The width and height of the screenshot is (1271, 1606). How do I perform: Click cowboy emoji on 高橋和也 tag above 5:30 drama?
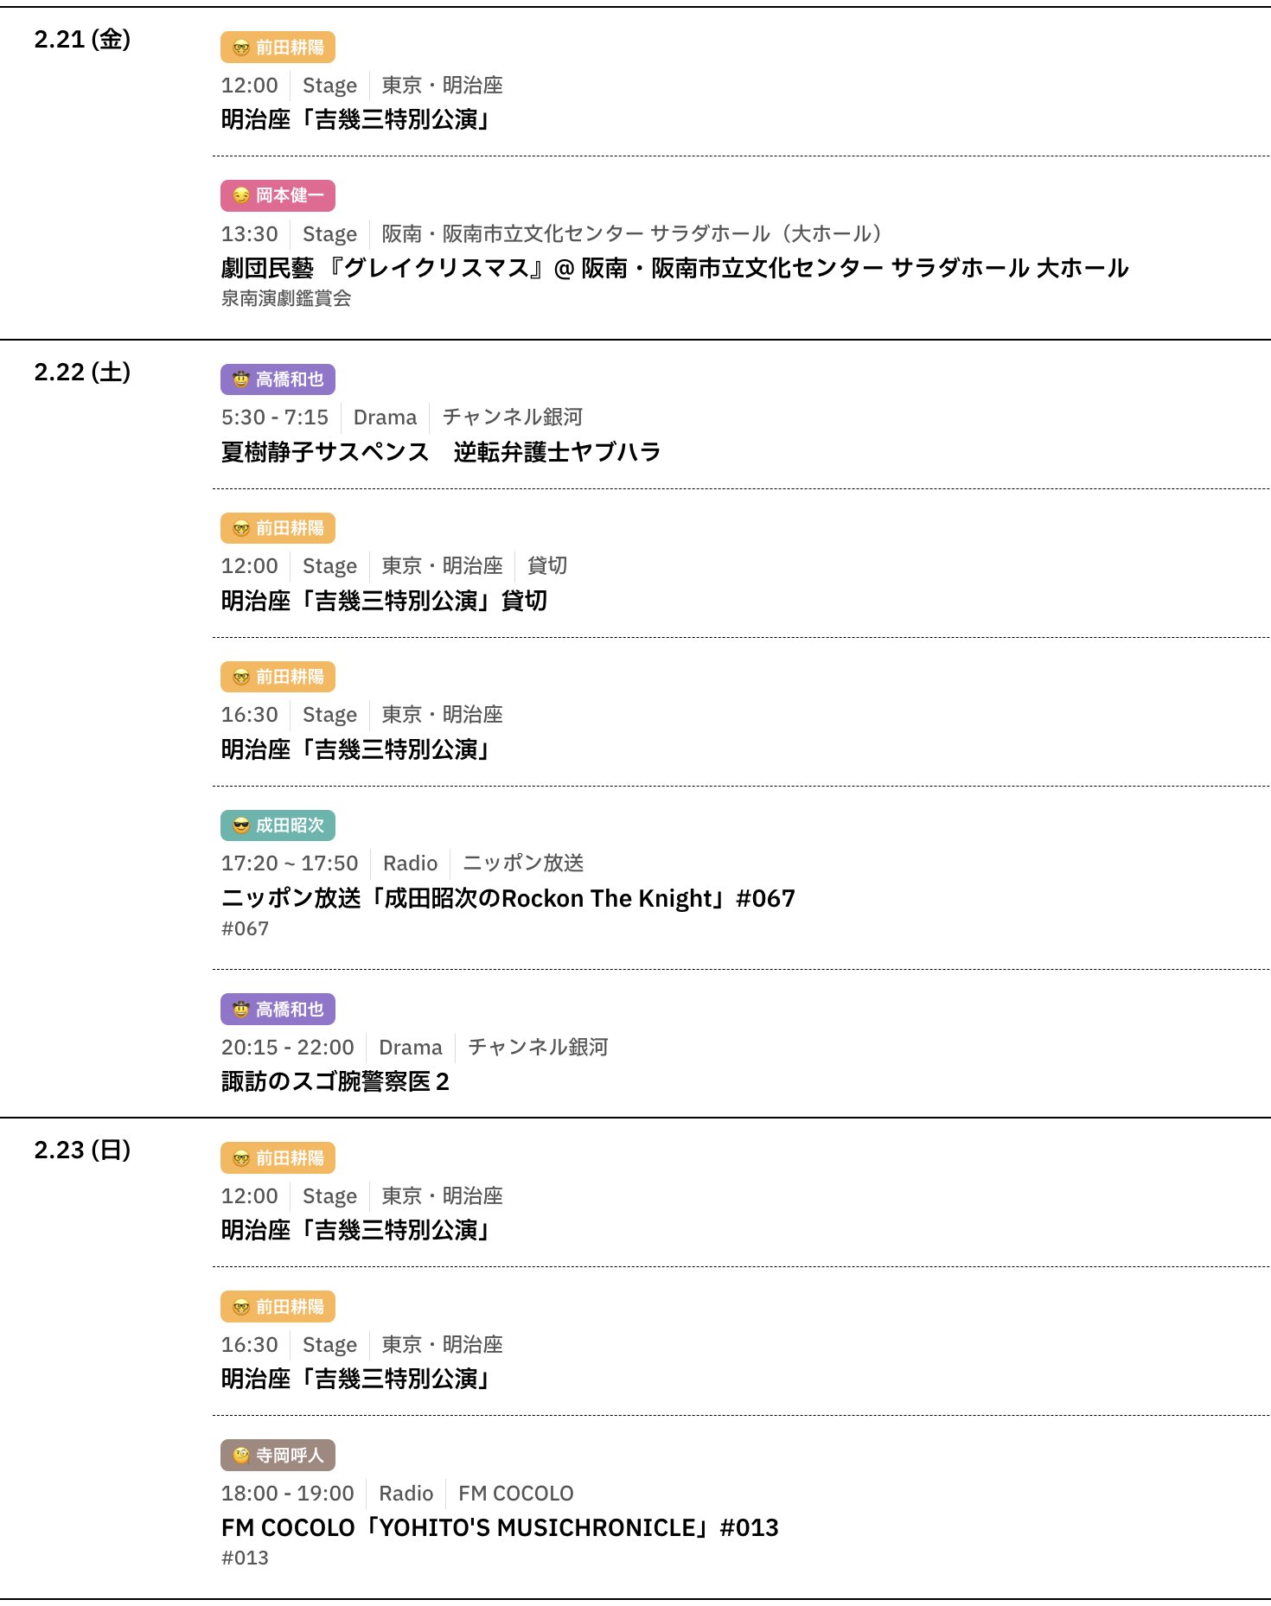coord(241,379)
